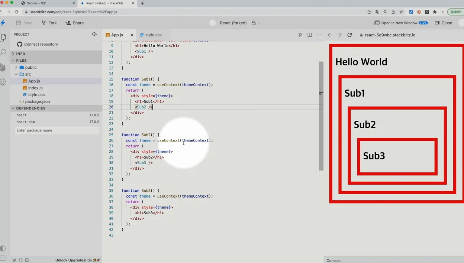Viewport: 464px width, 263px height.
Task: Open the Firebase sidebar icon
Action: click(3, 67)
